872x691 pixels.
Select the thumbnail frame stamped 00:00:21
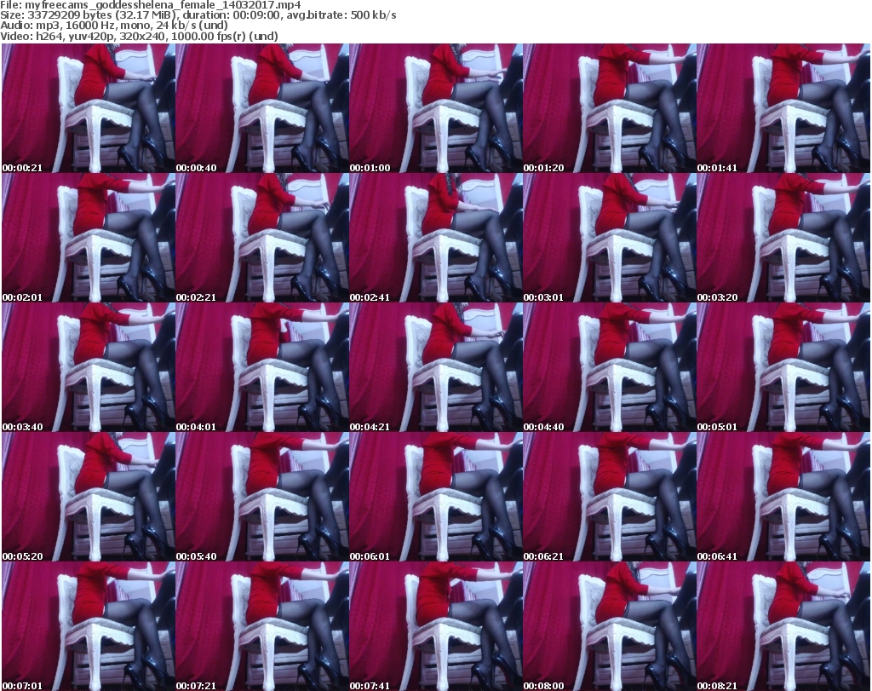click(x=89, y=108)
